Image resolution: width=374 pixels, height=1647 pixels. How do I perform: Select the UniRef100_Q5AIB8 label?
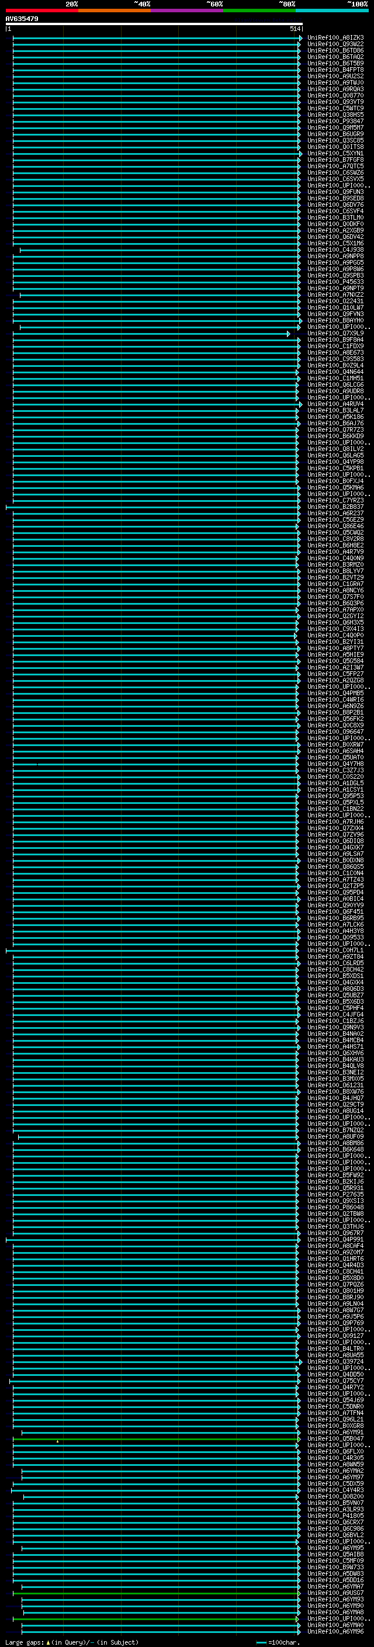point(335,1554)
